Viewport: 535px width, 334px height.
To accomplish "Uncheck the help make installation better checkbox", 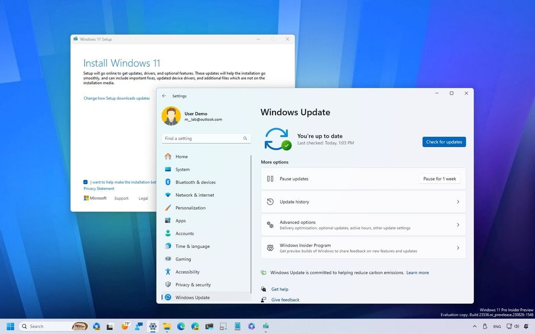I will [85, 182].
